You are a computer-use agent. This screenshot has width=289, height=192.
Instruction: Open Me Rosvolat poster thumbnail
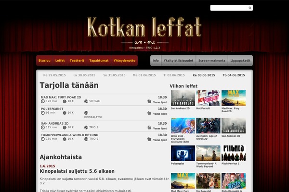coord(208,181)
